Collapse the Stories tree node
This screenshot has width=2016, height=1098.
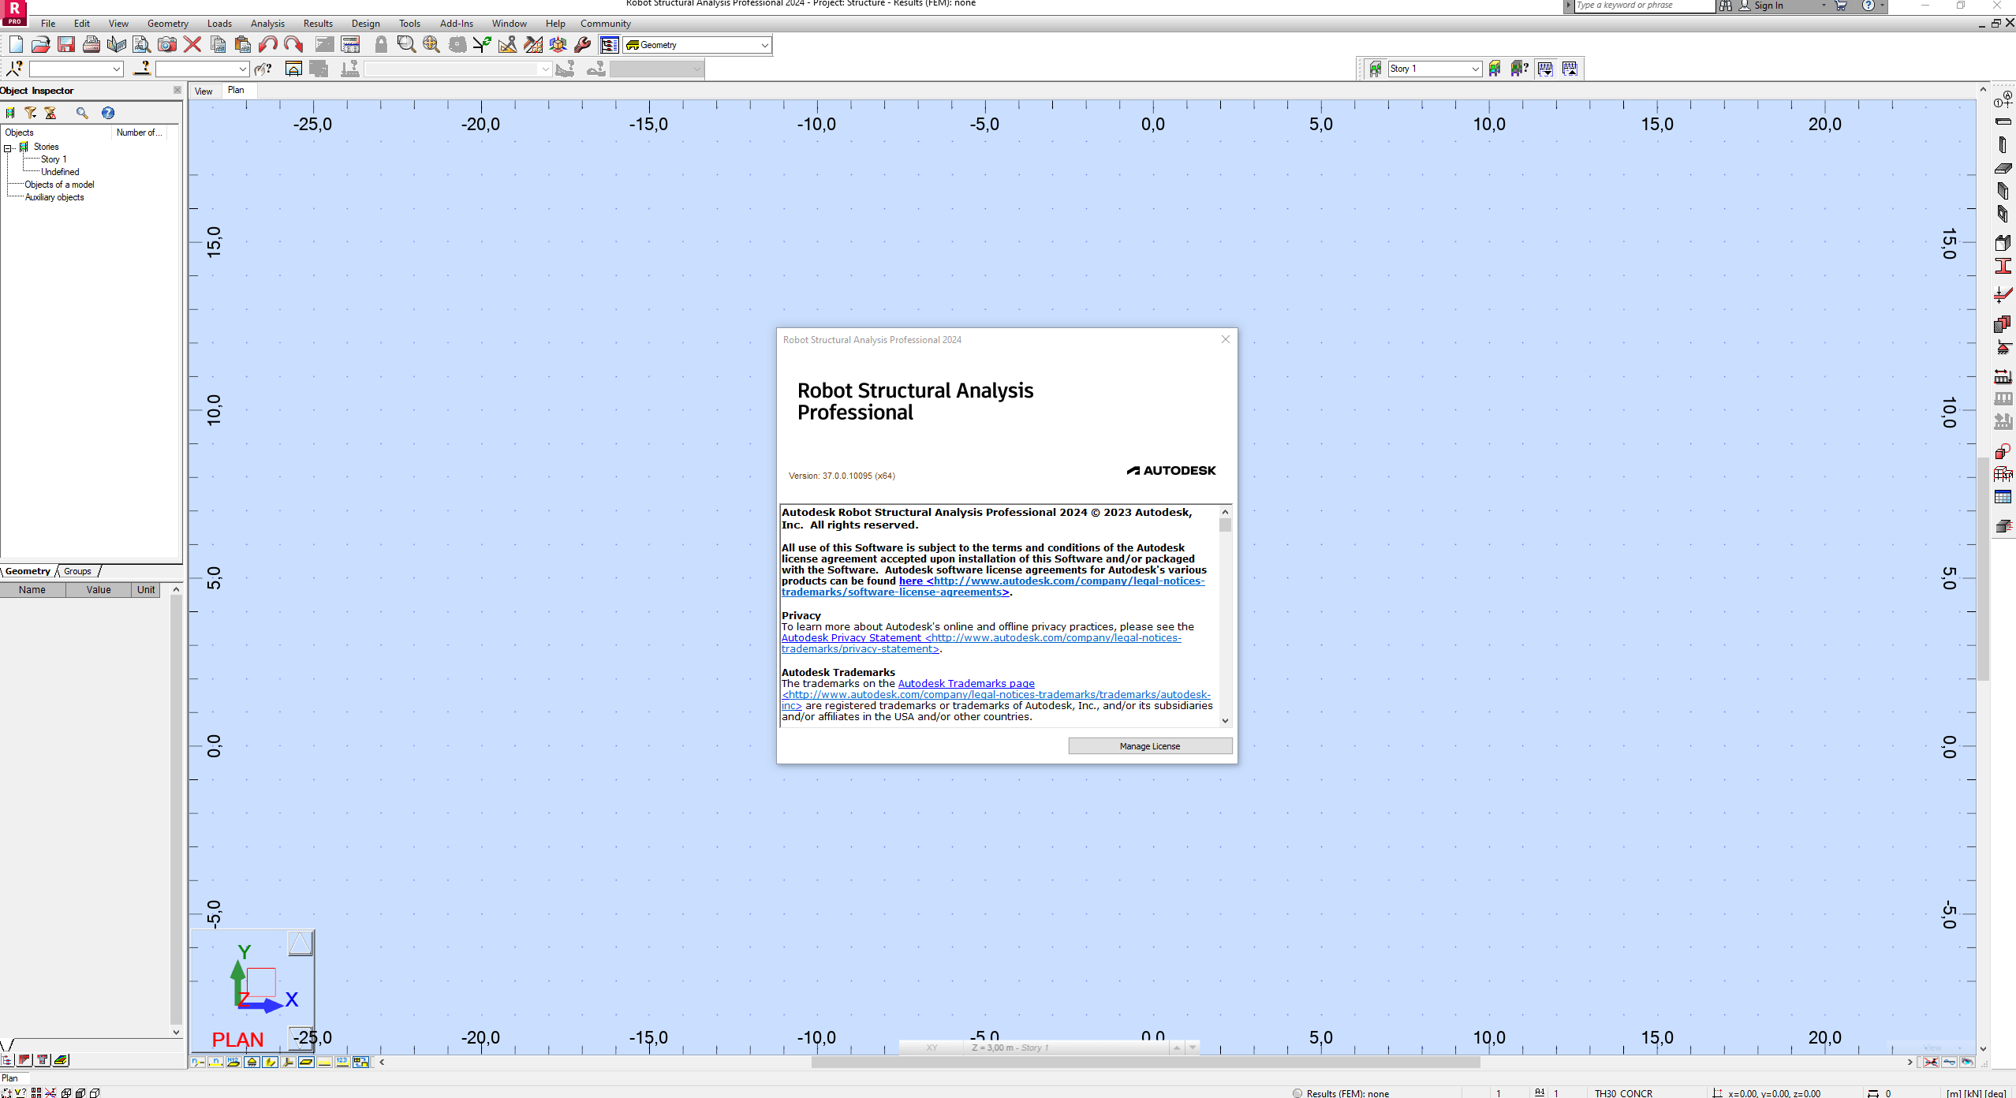pos(8,148)
